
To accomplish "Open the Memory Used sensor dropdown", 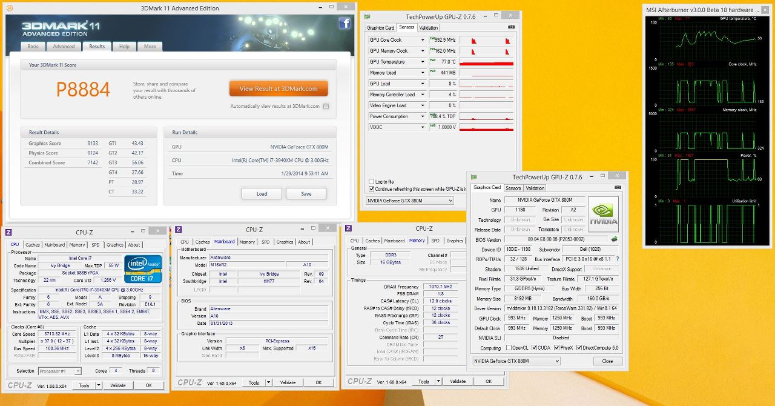I will pyautogui.click(x=422, y=73).
